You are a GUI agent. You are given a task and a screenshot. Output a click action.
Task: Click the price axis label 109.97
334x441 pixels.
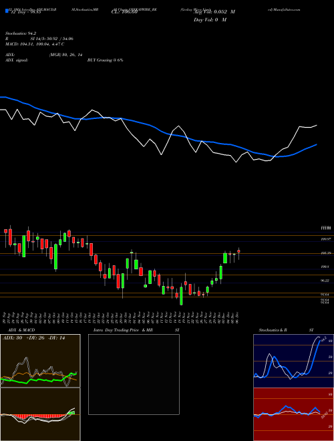pos(325,239)
